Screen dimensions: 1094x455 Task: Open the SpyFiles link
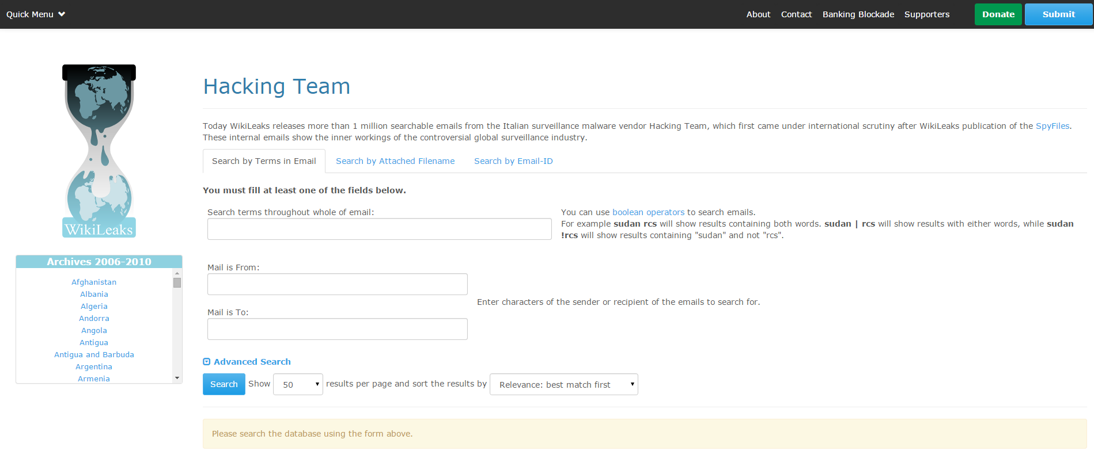(1053, 126)
